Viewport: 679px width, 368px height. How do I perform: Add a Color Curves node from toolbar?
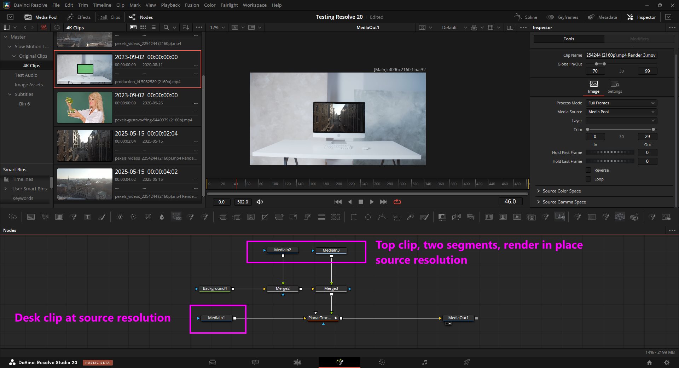tap(148, 217)
